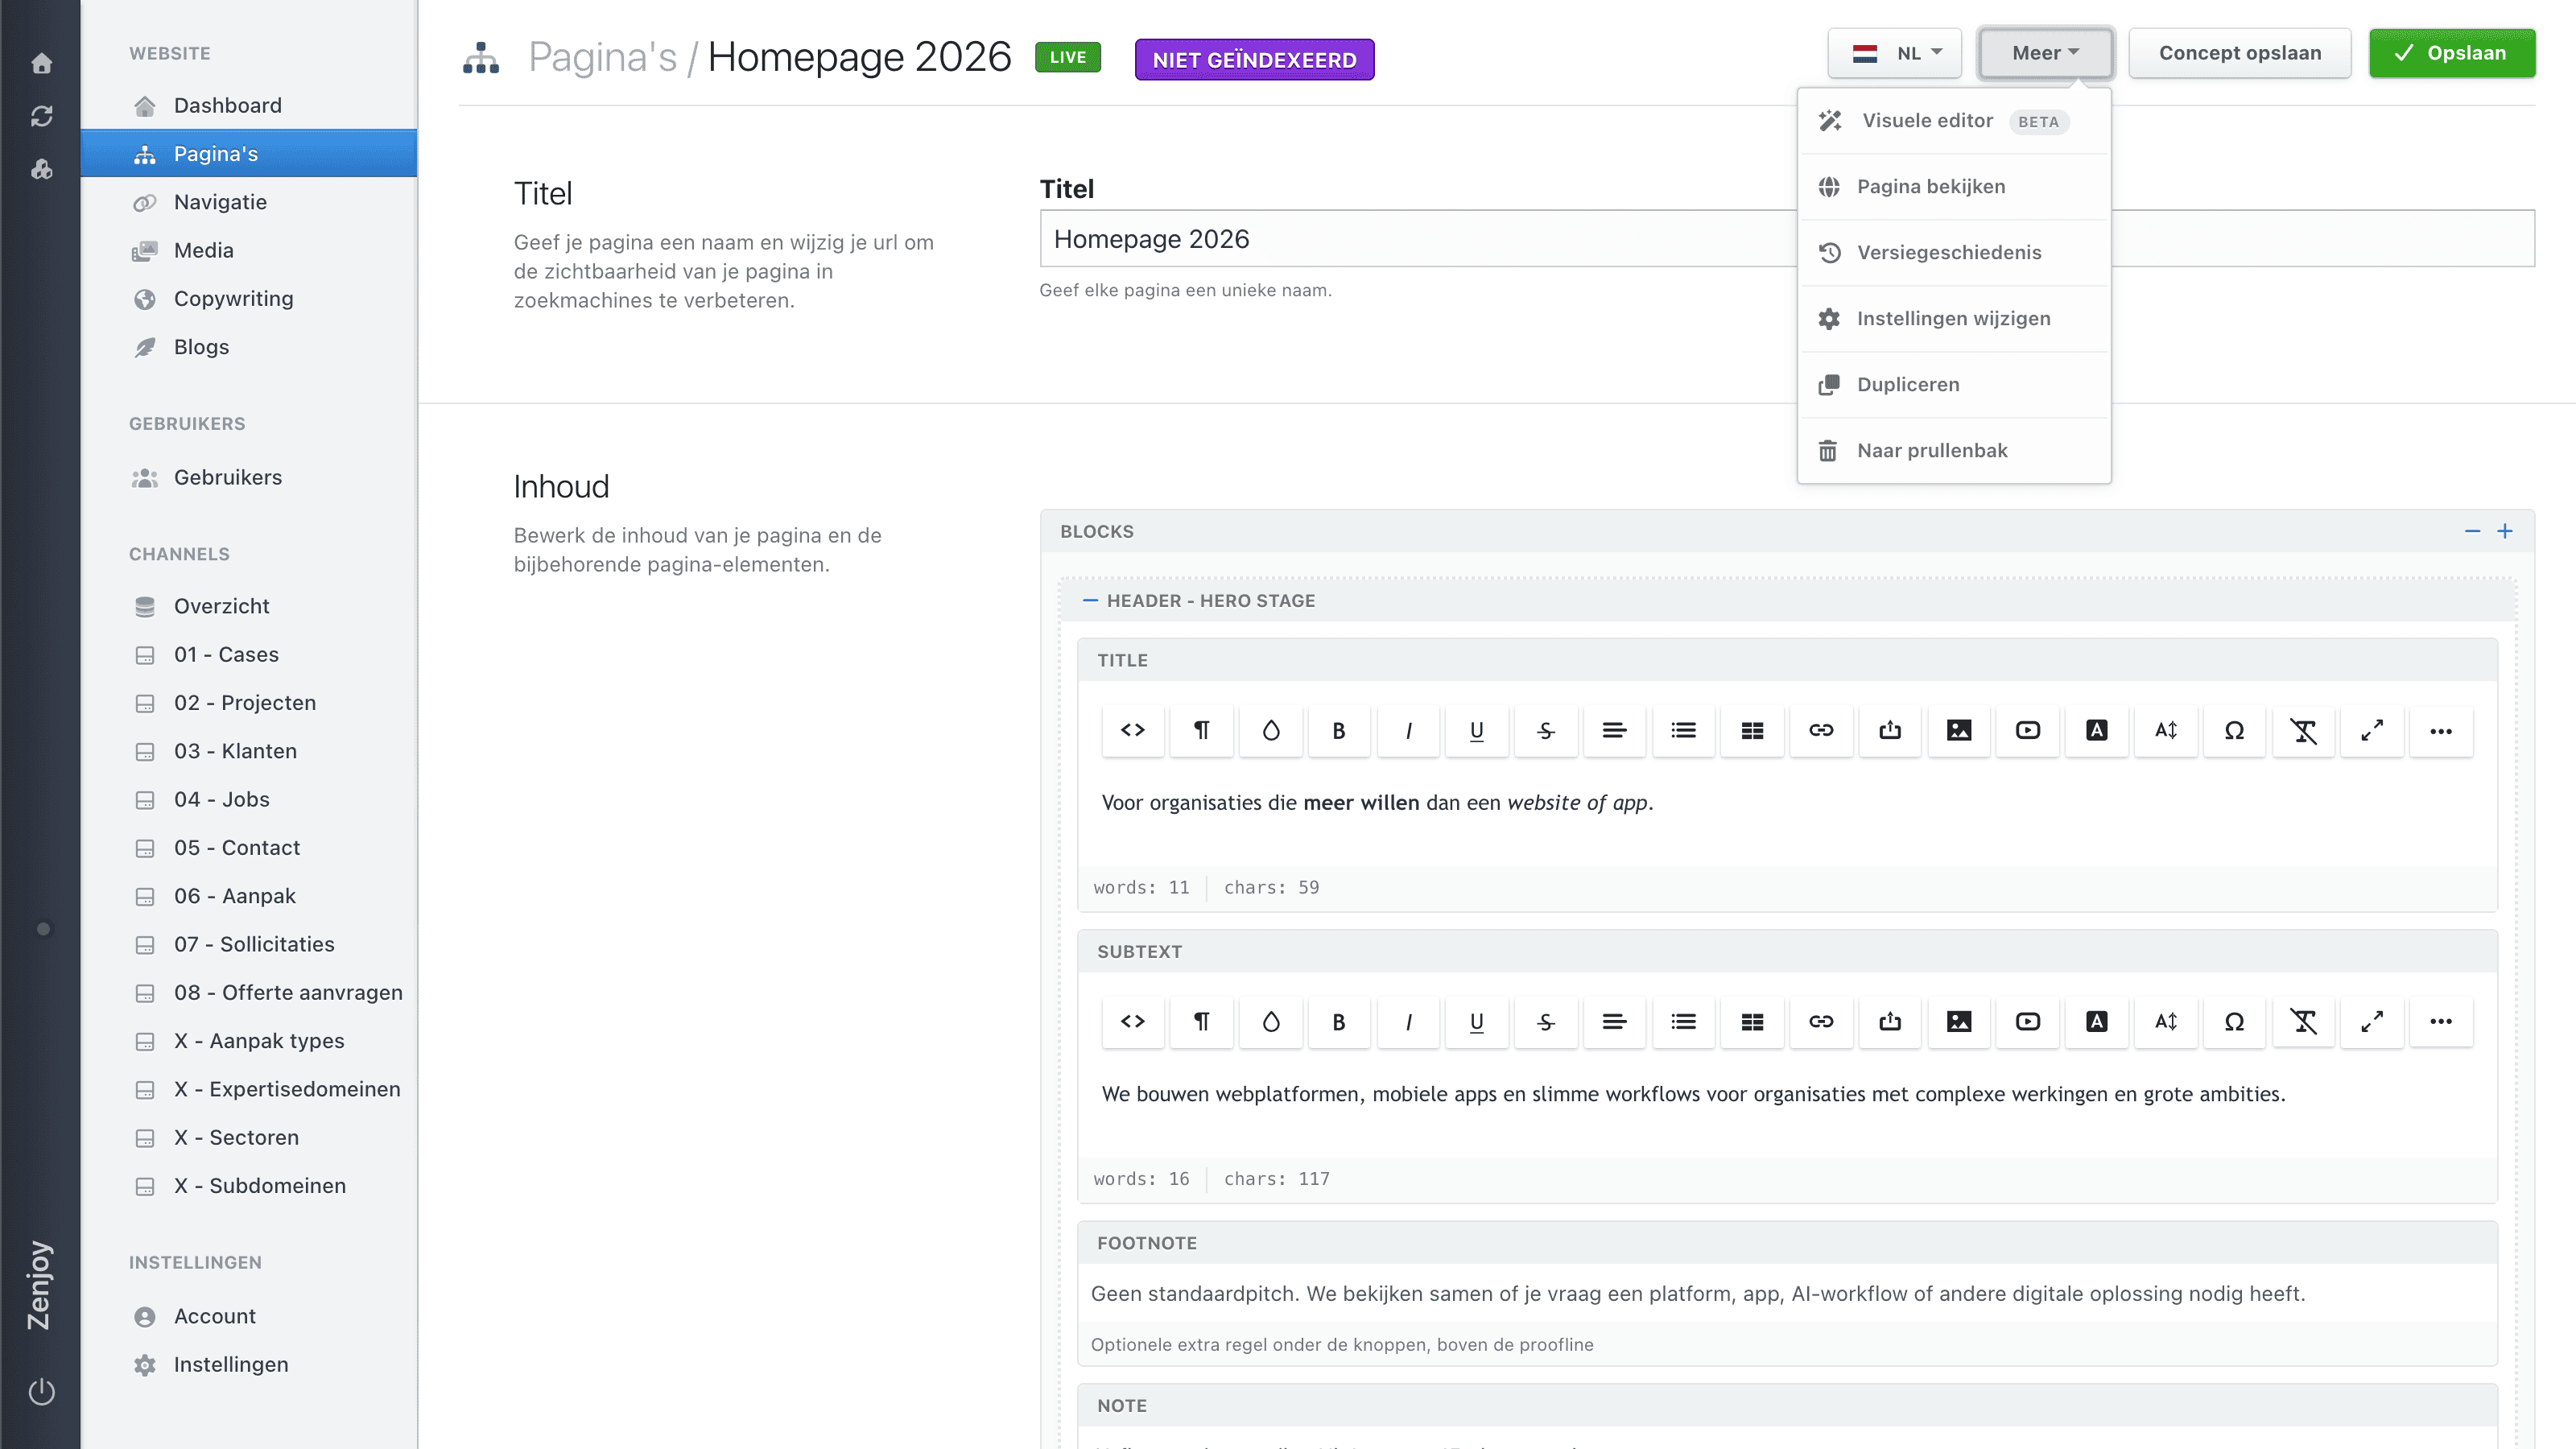Click the Titel input field
Screen dimensions: 2576x1449
tap(1787, 238)
